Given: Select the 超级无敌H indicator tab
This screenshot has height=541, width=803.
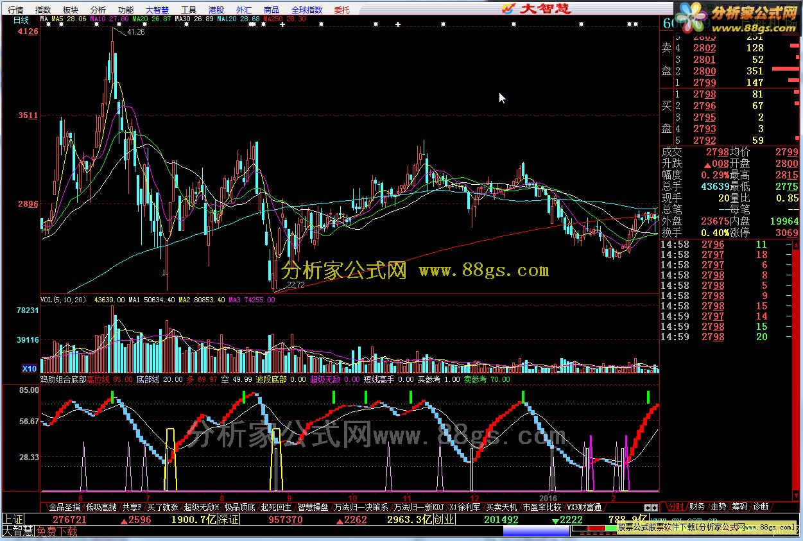Looking at the screenshot, I should pos(202,507).
